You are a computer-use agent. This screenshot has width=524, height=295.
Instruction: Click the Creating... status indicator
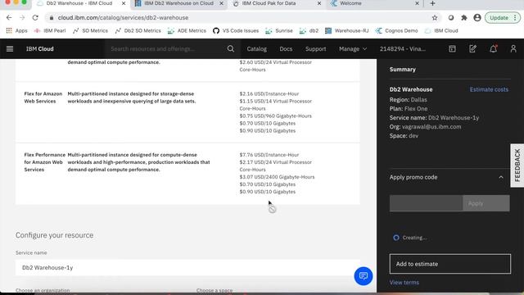409,238
